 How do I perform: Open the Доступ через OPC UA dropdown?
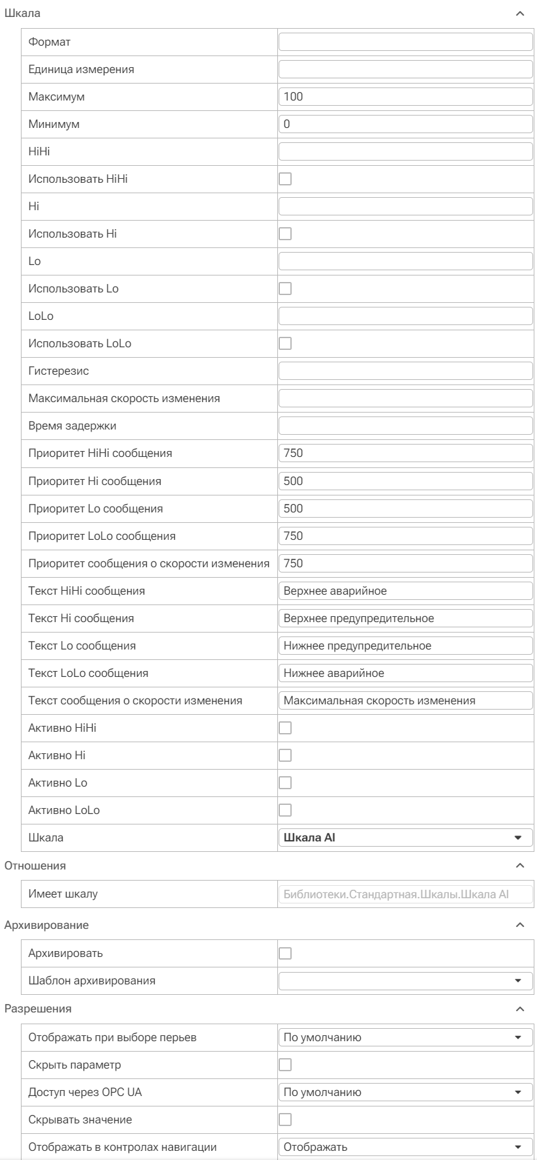pos(406,1092)
